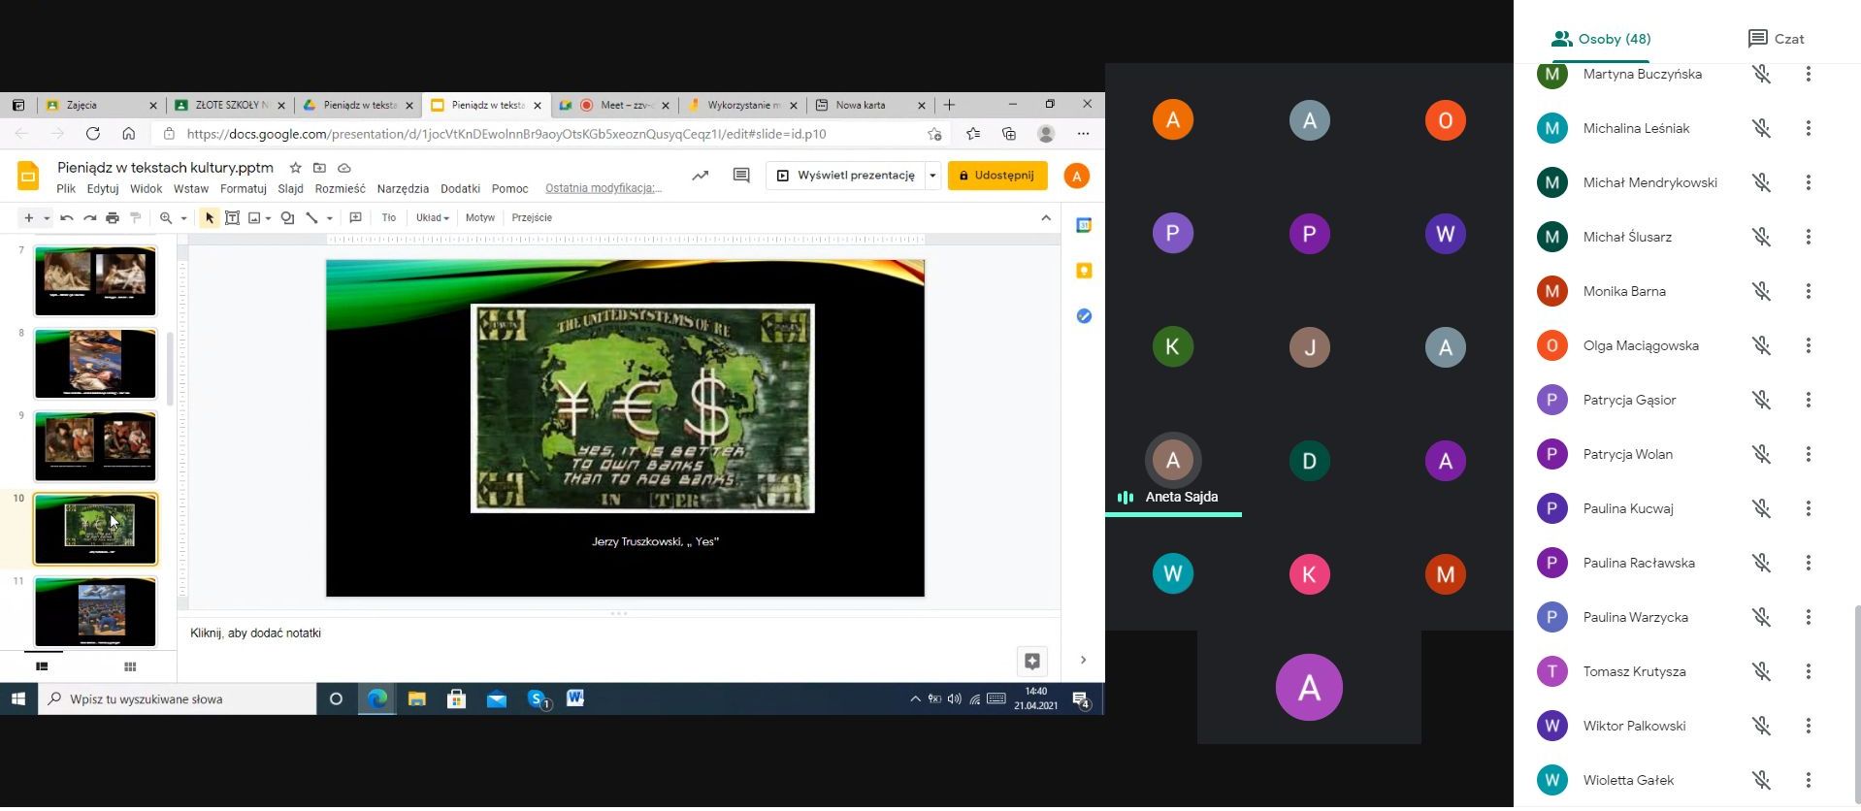The width and height of the screenshot is (1861, 811).
Task: Star the presentation title
Action: [296, 168]
